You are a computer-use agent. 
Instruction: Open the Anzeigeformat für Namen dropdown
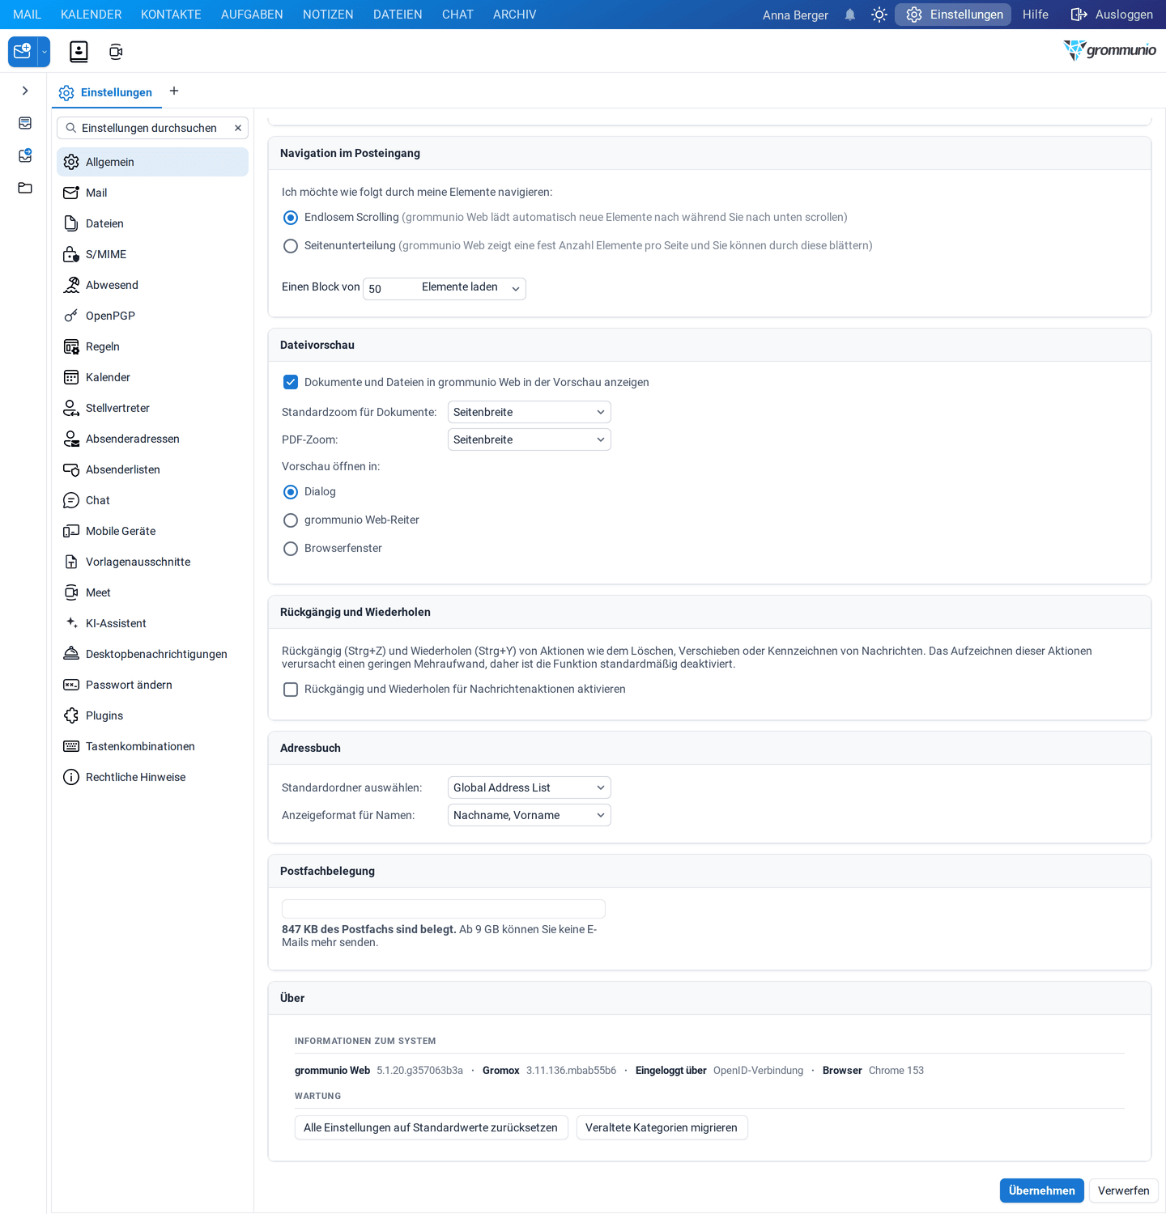pyautogui.click(x=530, y=815)
